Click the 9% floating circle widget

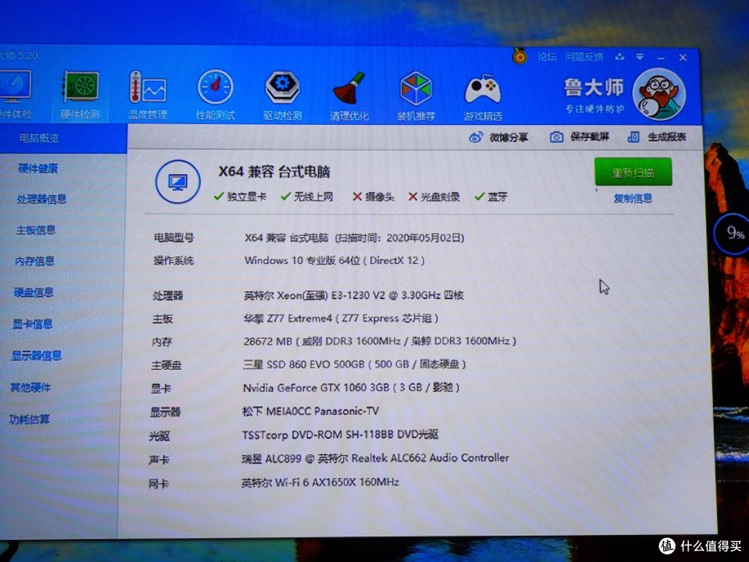pyautogui.click(x=733, y=235)
